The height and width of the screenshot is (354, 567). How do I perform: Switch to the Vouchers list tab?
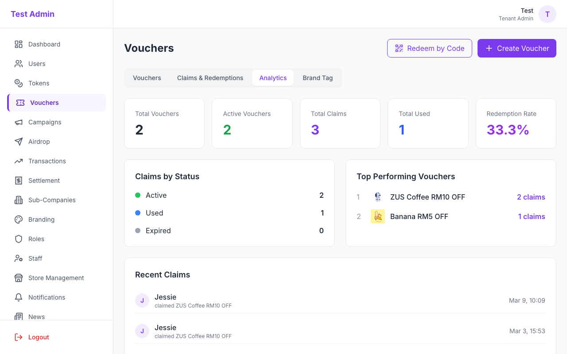(x=147, y=77)
